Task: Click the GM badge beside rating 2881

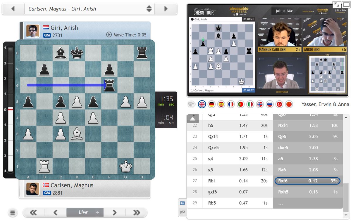Action: point(47,193)
